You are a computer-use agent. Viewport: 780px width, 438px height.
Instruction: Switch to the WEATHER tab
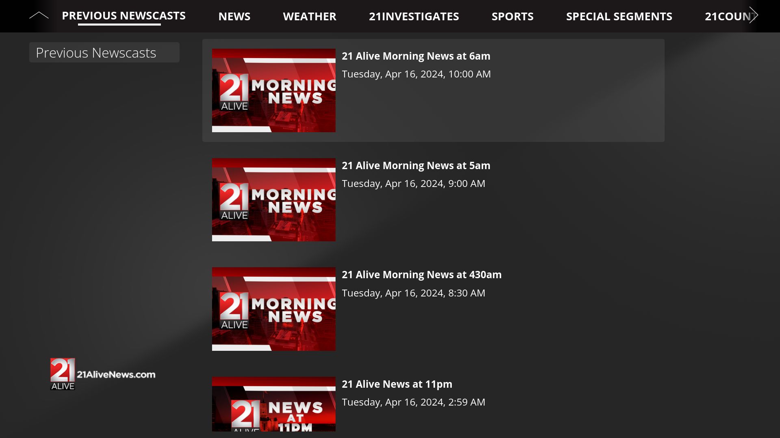pyautogui.click(x=310, y=17)
